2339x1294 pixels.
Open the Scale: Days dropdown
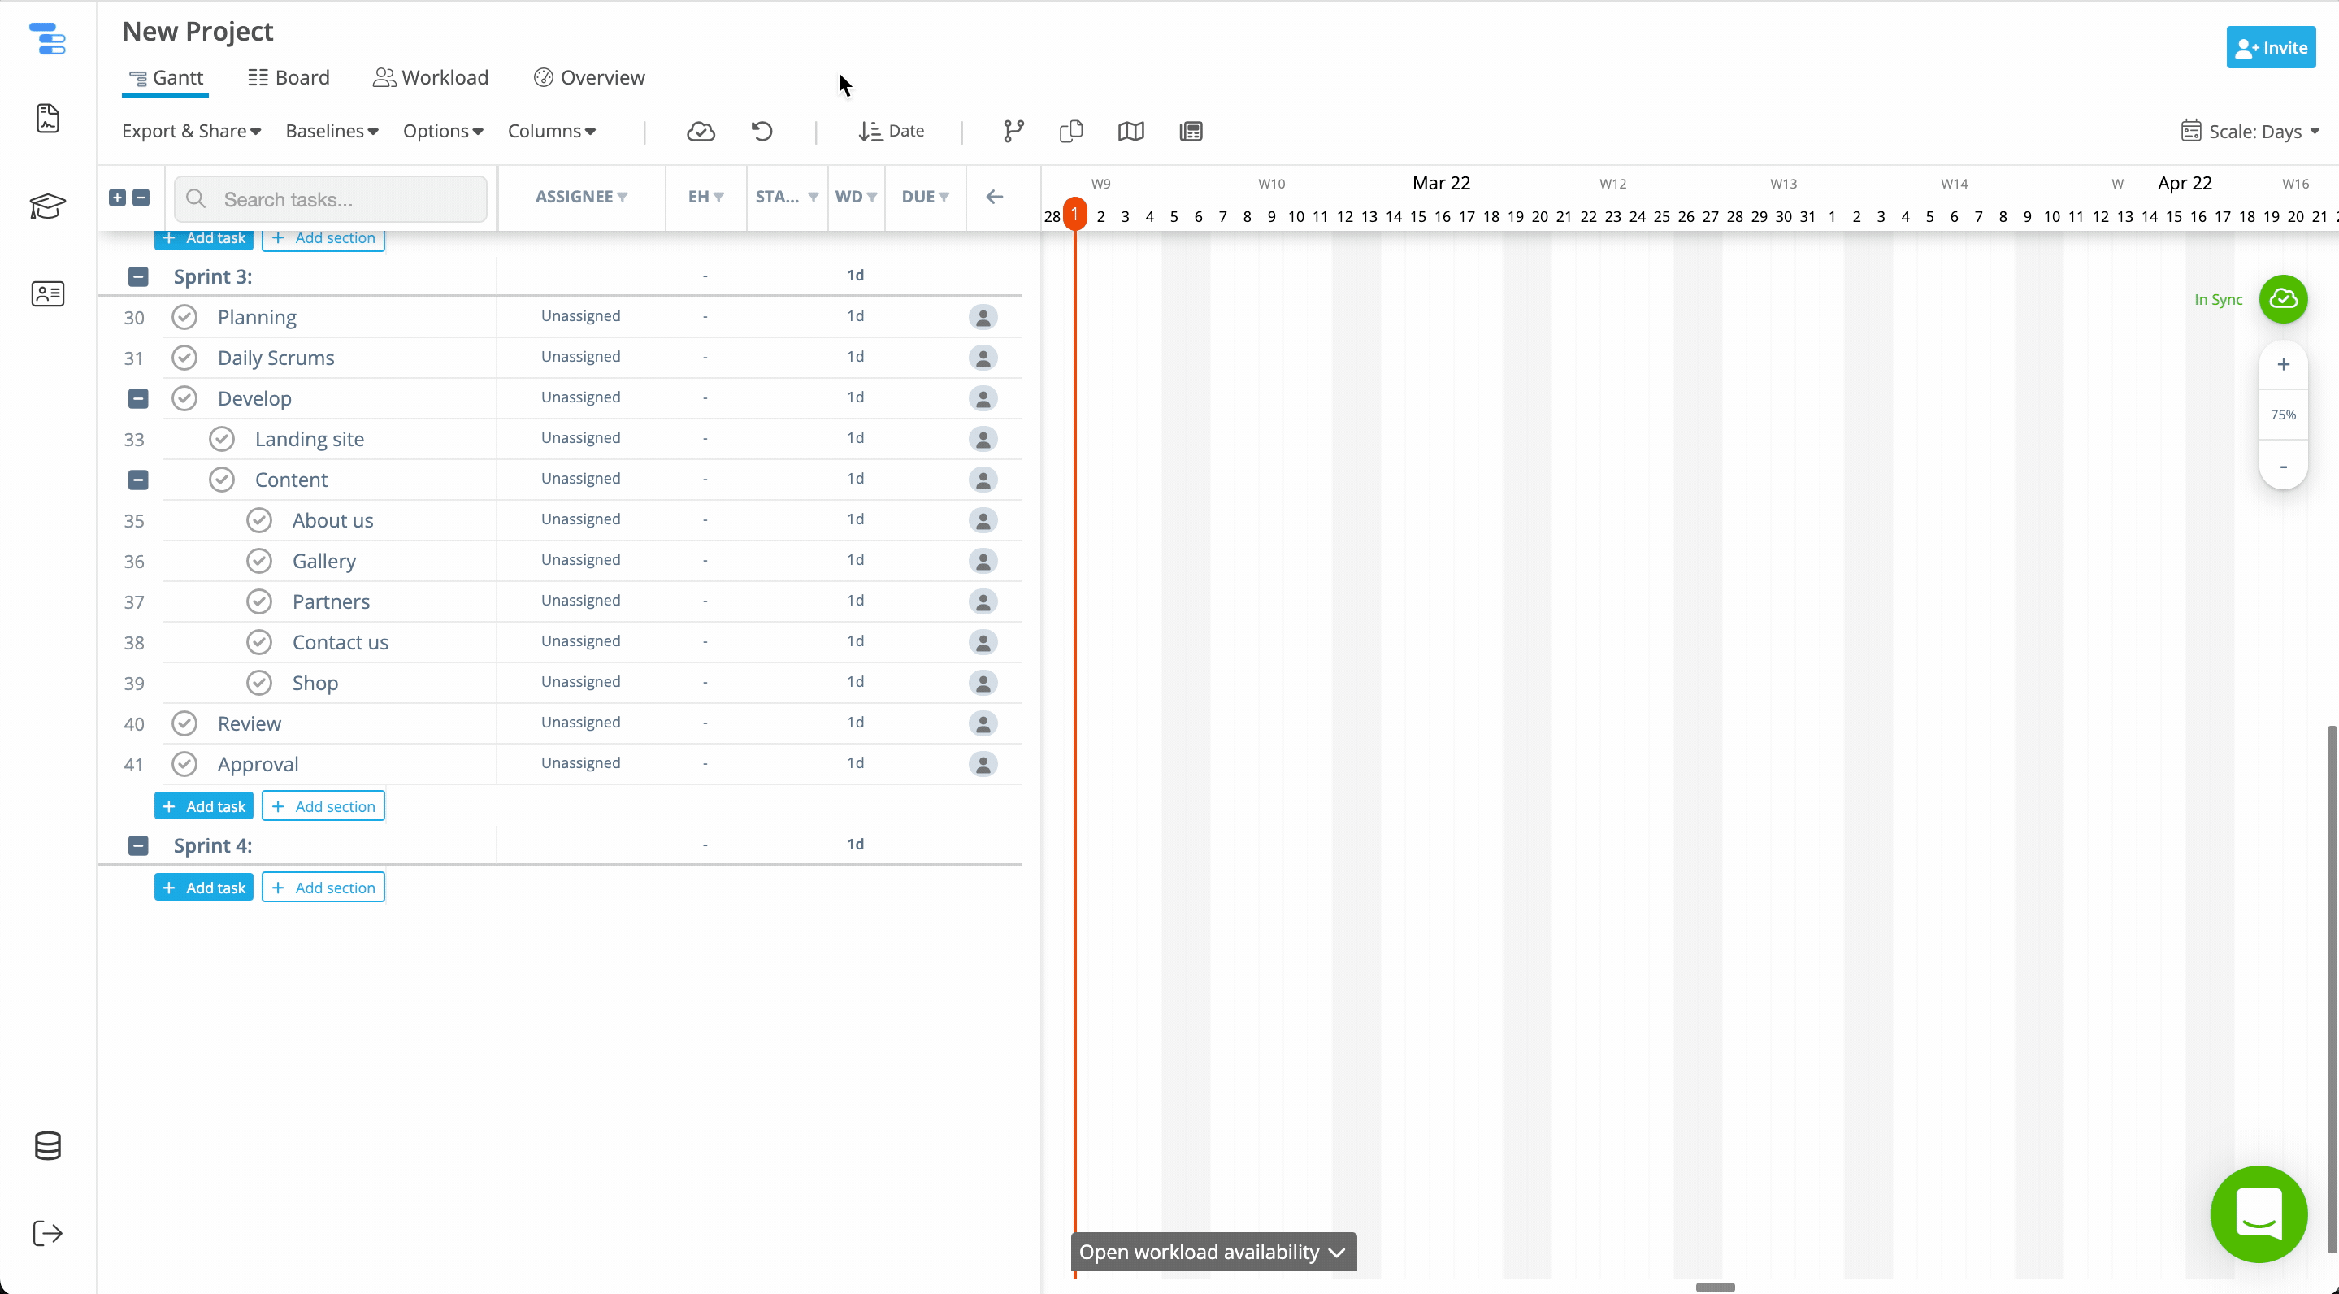click(2250, 132)
